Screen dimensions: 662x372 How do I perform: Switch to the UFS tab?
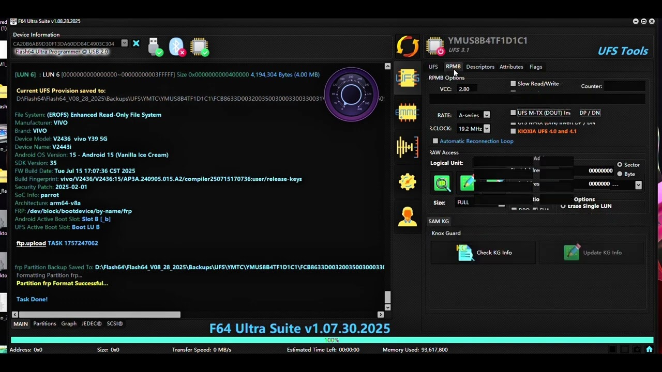pos(433,67)
